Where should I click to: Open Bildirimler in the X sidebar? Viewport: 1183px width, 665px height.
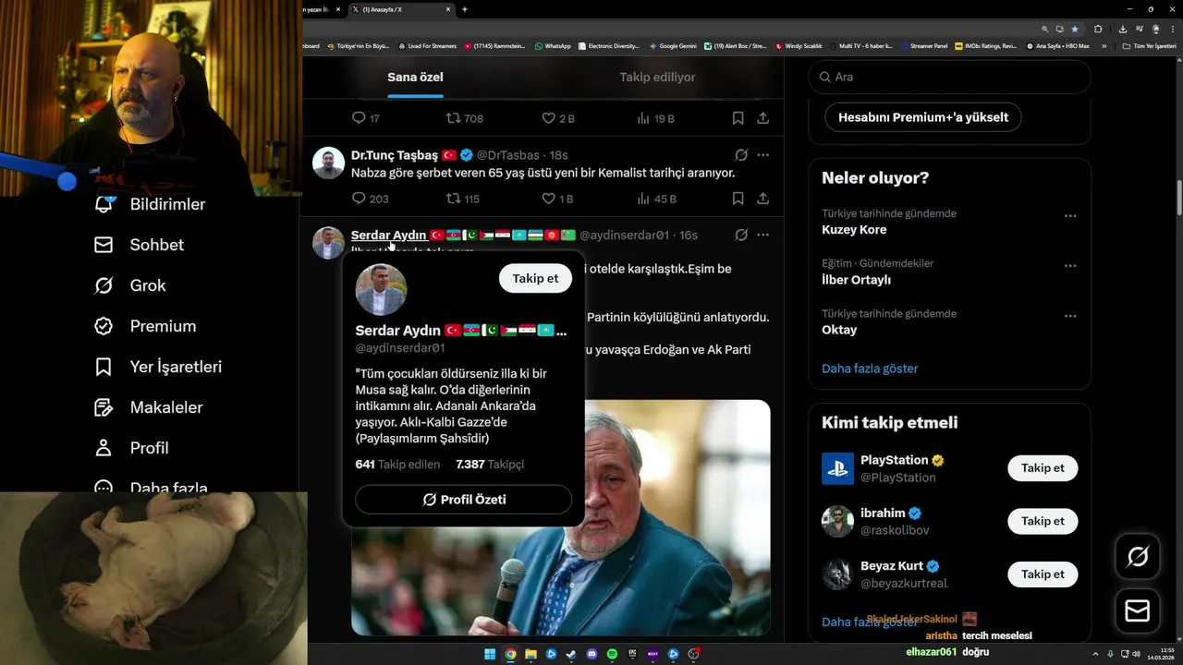(x=150, y=204)
